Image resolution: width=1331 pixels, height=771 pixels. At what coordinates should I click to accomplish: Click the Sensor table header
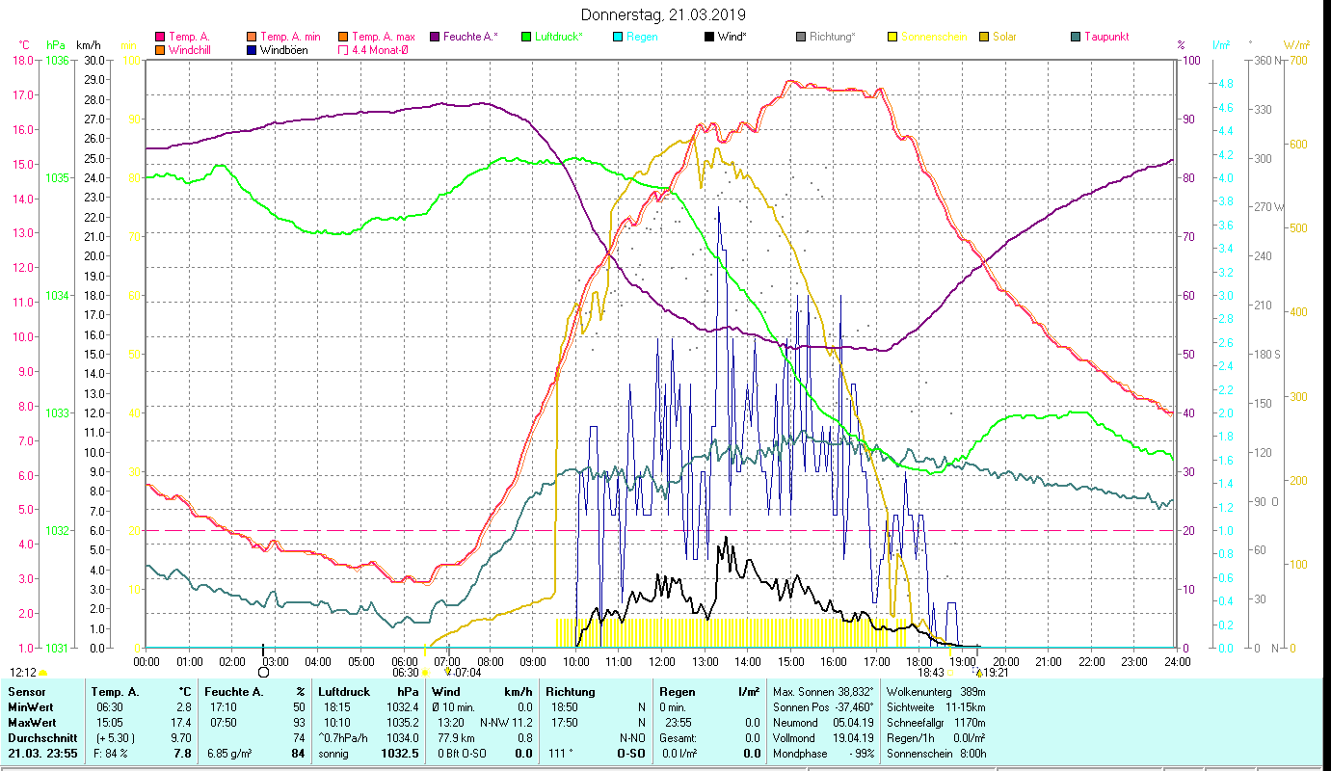point(25,692)
